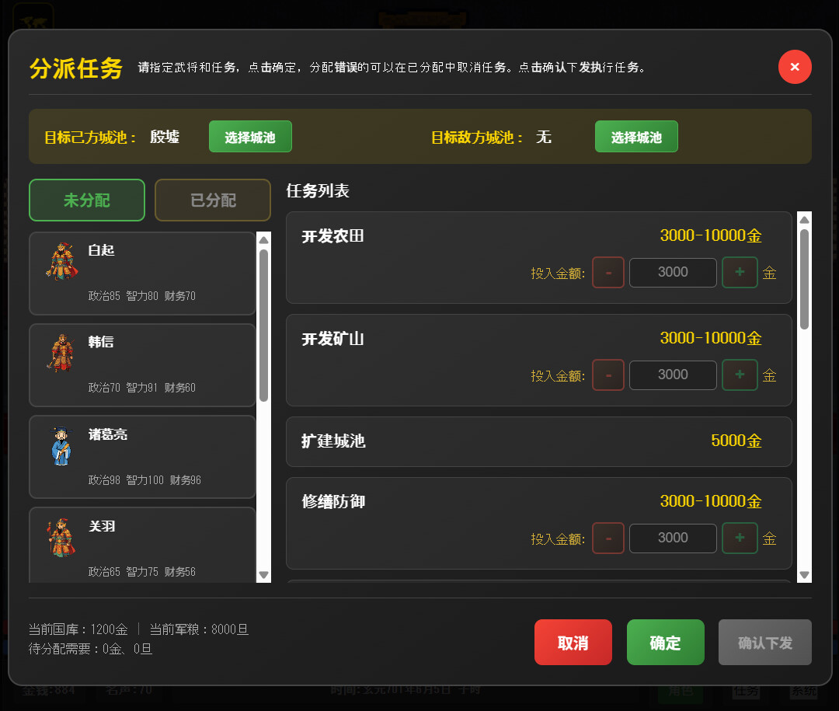The width and height of the screenshot is (839, 711).
Task: Increase 开发农田 investment with plus button
Action: pos(740,273)
